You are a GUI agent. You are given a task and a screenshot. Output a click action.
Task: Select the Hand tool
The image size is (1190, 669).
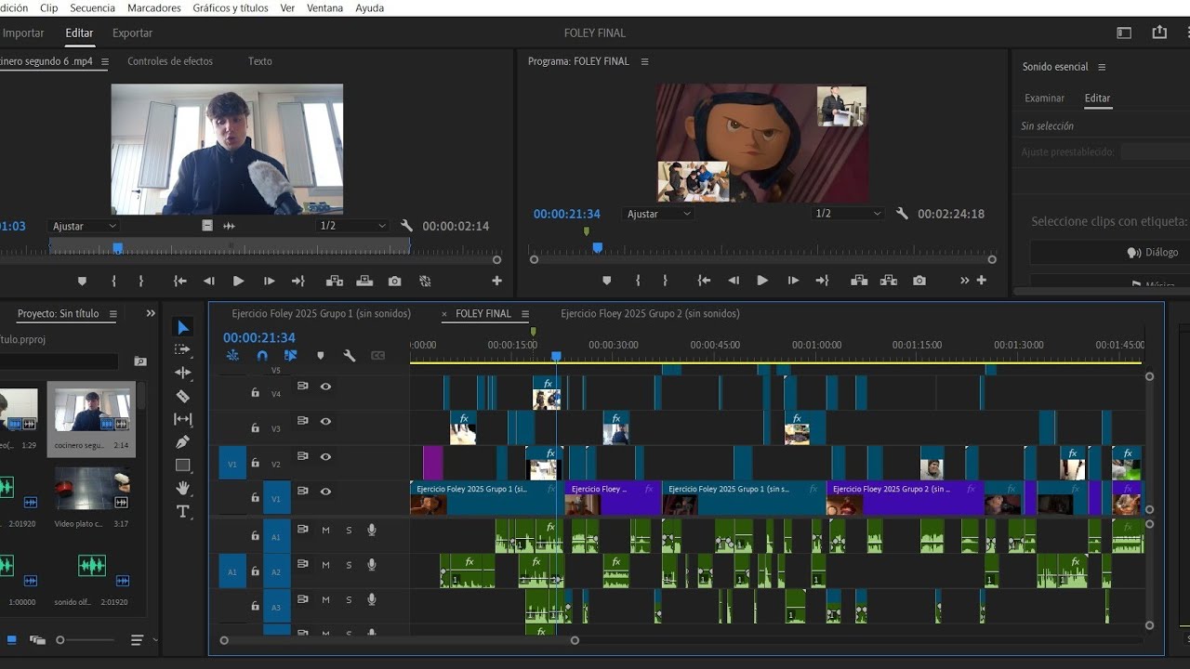[183, 488]
